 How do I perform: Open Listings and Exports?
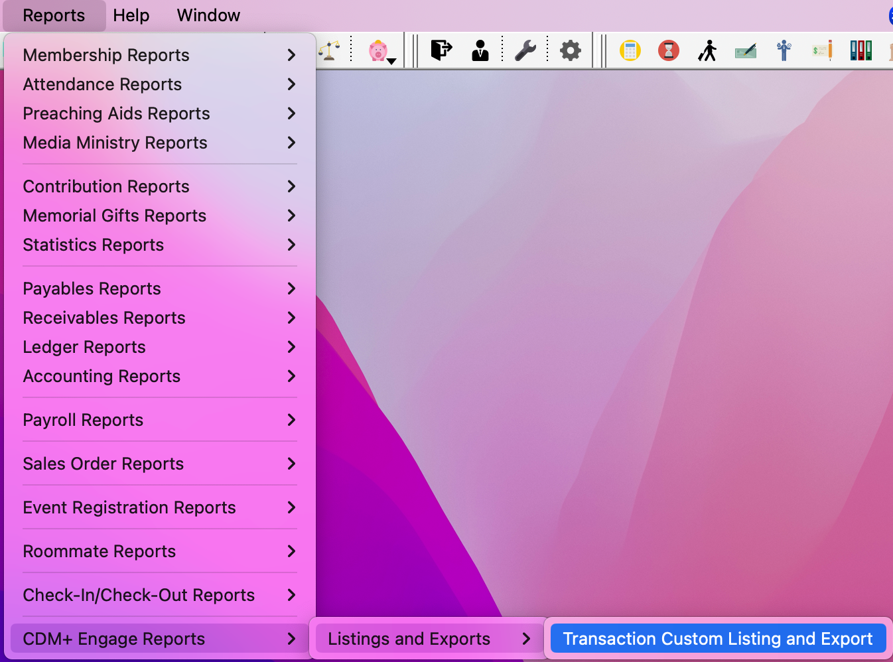click(409, 638)
